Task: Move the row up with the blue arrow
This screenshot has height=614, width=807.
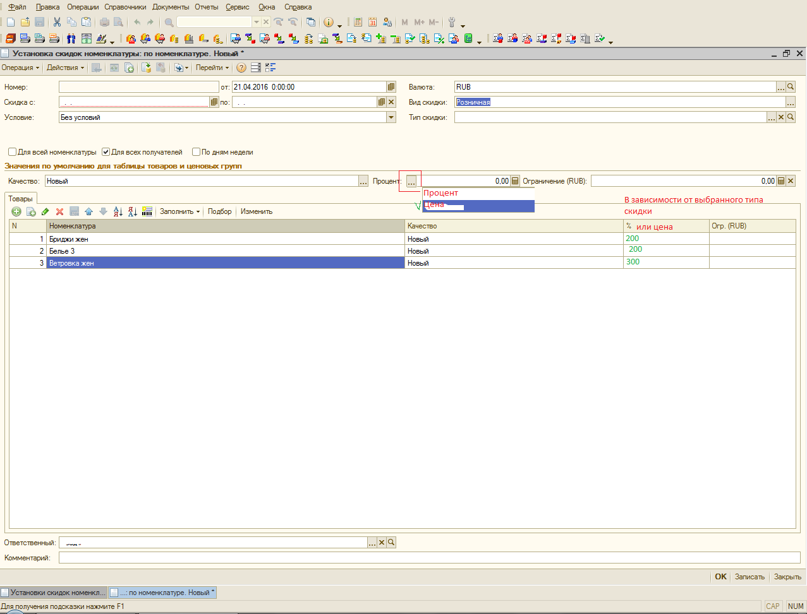Action: point(88,211)
